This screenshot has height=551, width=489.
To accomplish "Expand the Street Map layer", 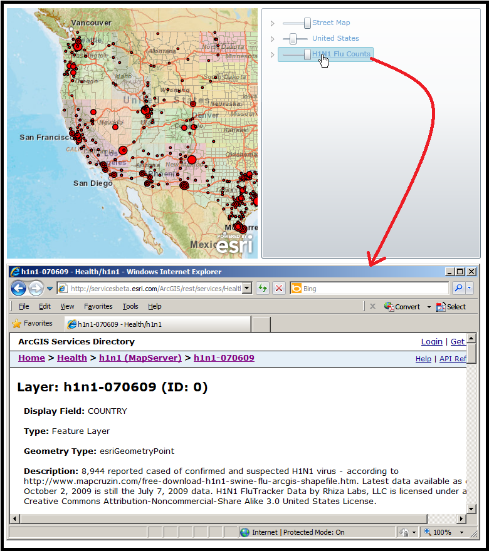I will pyautogui.click(x=273, y=23).
